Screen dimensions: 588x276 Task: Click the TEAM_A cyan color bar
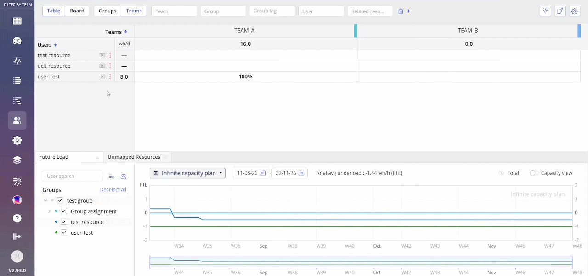[356, 30]
